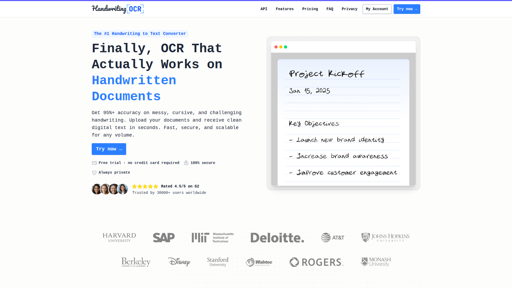Screen dimensions: 512x288
Task: Click the lock icon beside 100% secure
Action: click(x=186, y=163)
